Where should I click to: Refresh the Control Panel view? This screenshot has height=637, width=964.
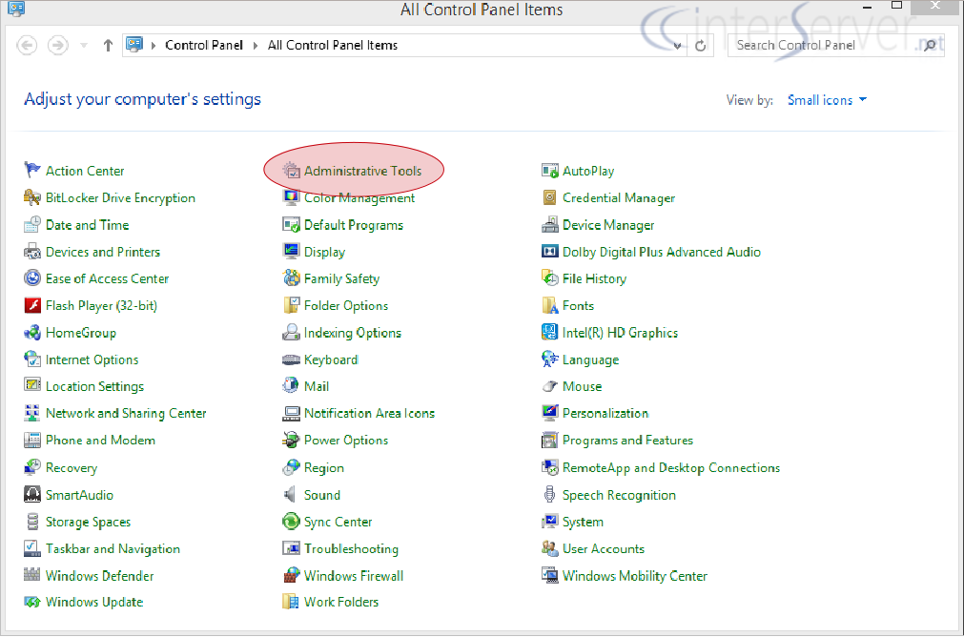pos(700,46)
